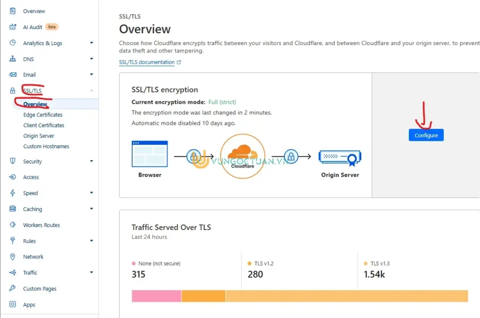Open Origin Server submenu item
480x318 pixels.
click(x=38, y=136)
